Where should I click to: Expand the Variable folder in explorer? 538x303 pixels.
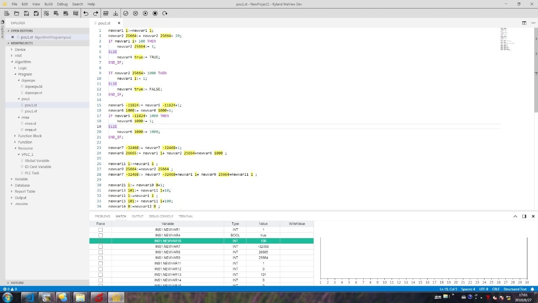[x=21, y=179]
